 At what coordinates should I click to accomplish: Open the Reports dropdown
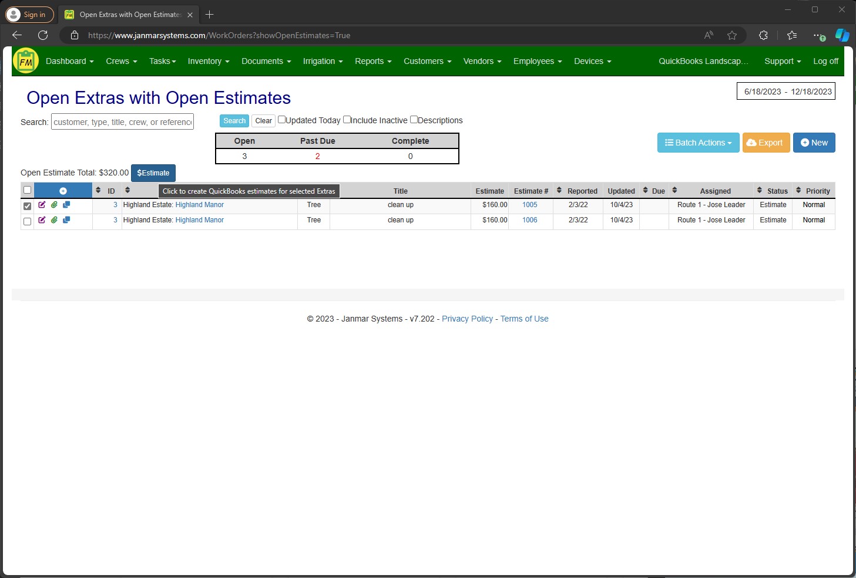pyautogui.click(x=372, y=61)
